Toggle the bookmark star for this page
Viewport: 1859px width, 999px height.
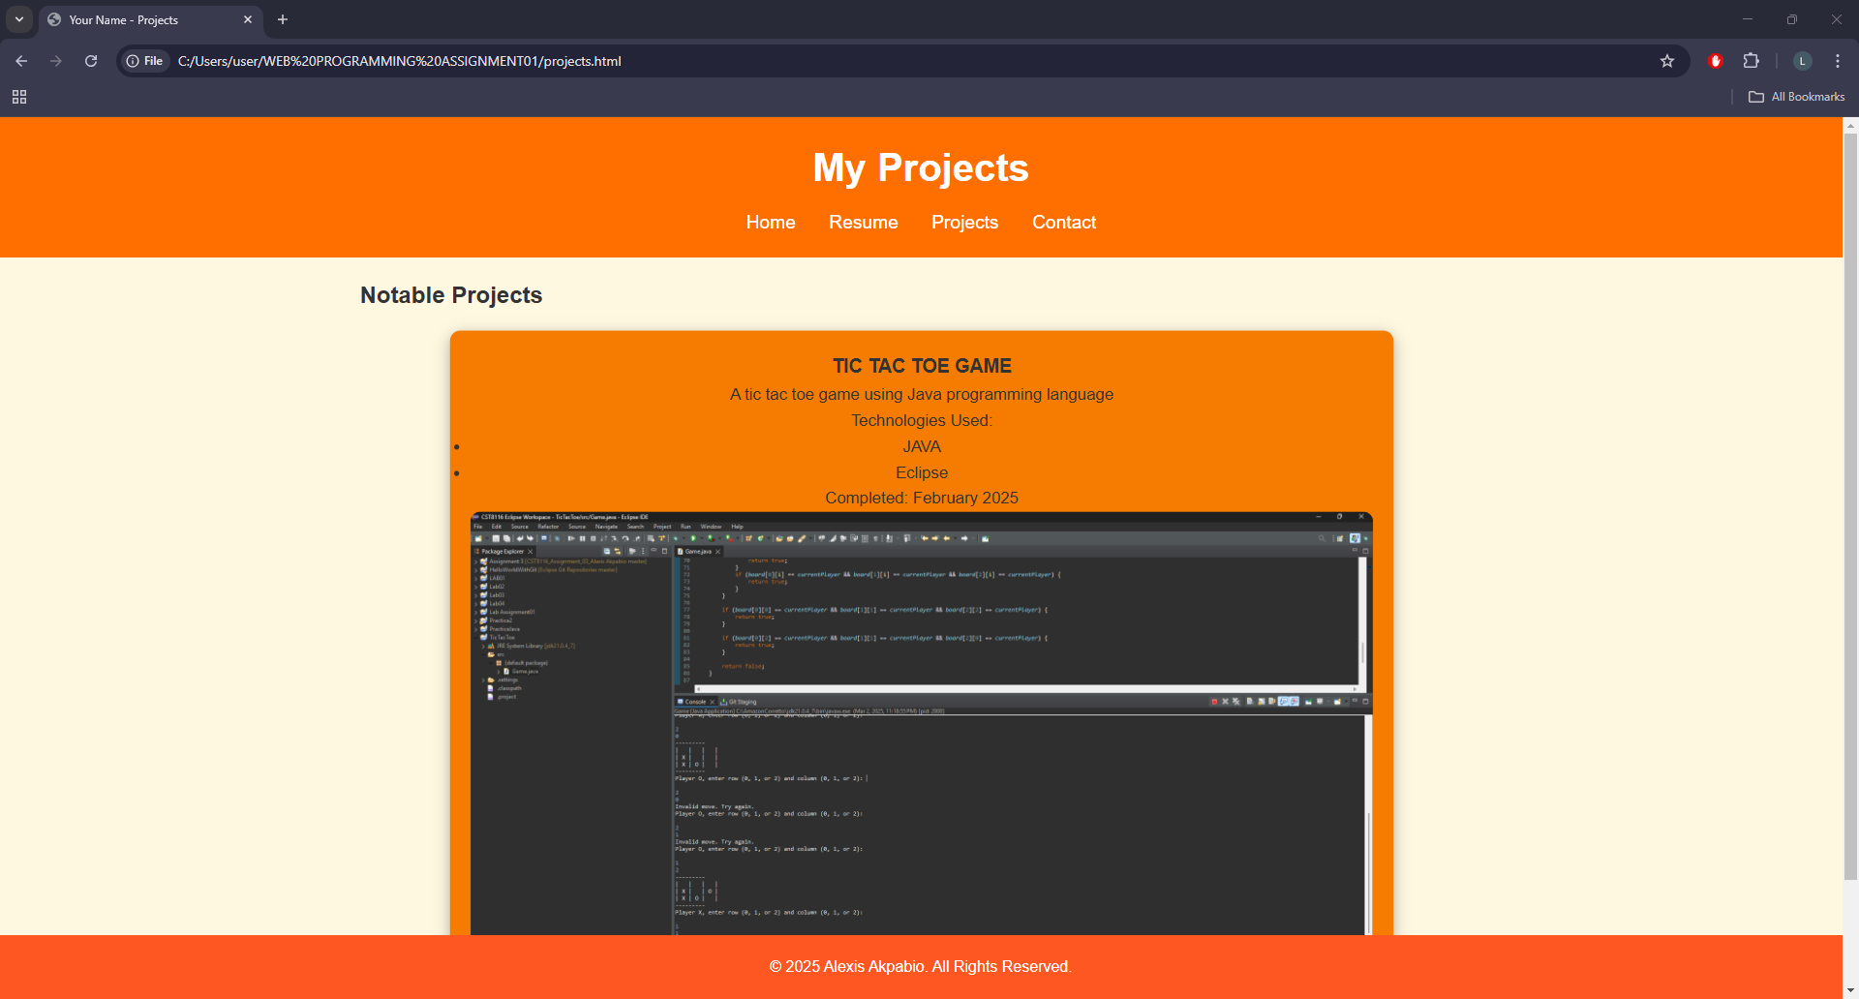click(1667, 61)
